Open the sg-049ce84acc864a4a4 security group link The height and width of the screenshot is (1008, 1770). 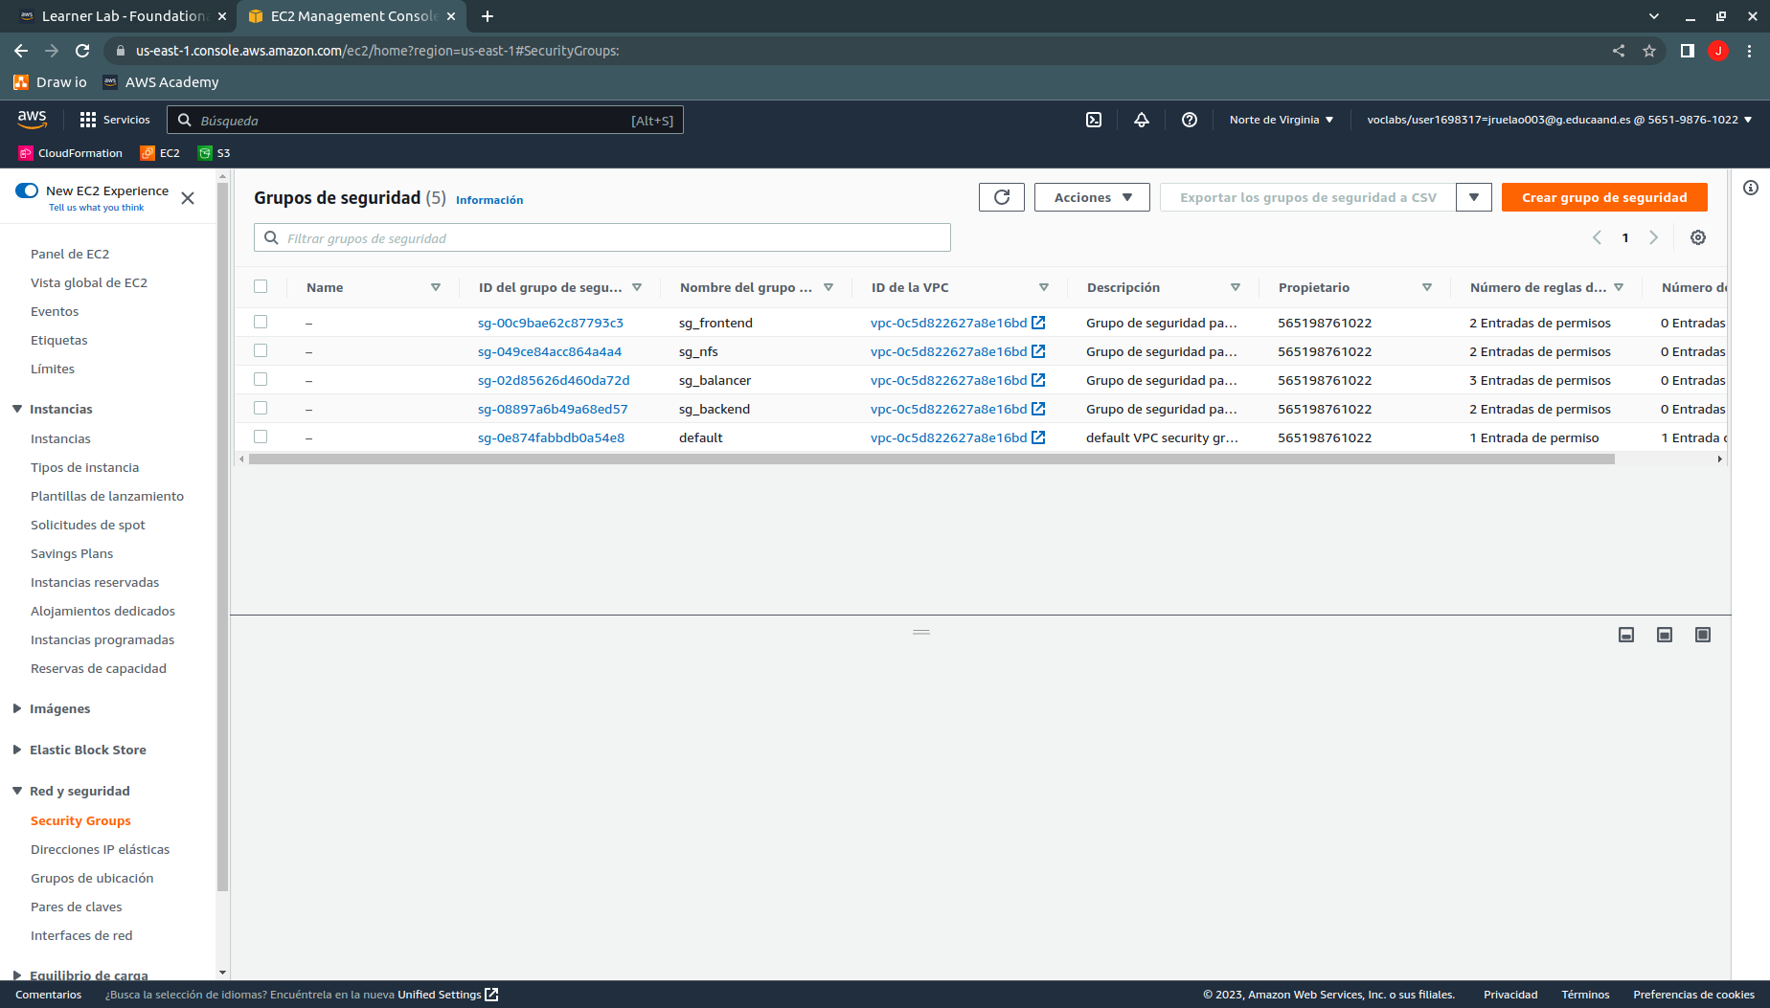[550, 351]
